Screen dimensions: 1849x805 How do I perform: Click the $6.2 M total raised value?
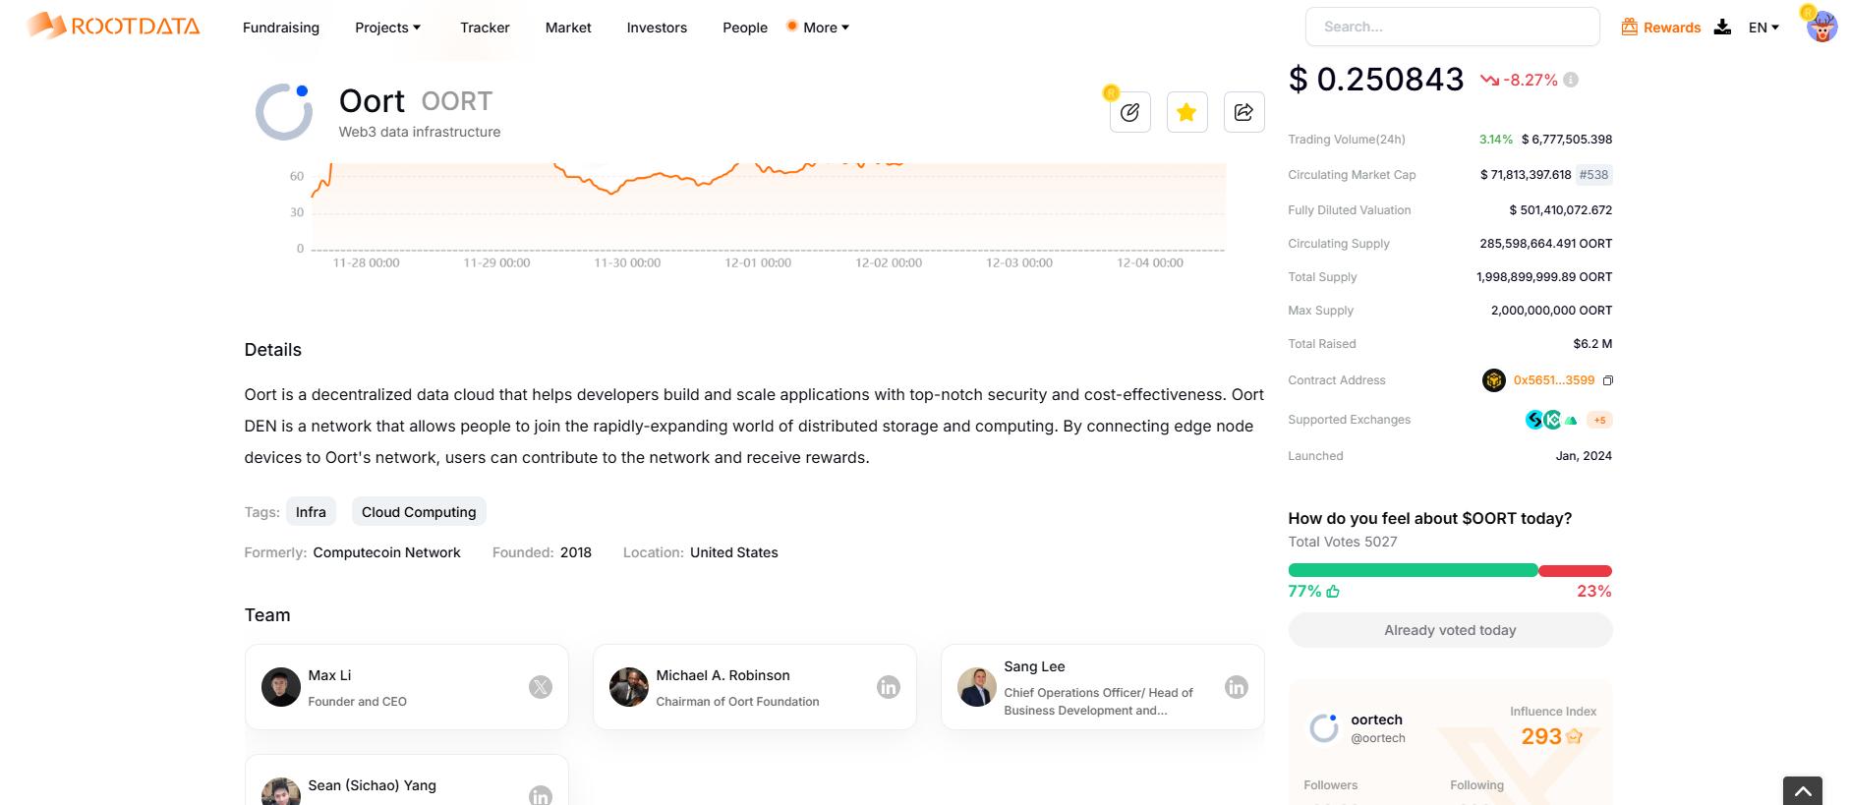coord(1592,344)
